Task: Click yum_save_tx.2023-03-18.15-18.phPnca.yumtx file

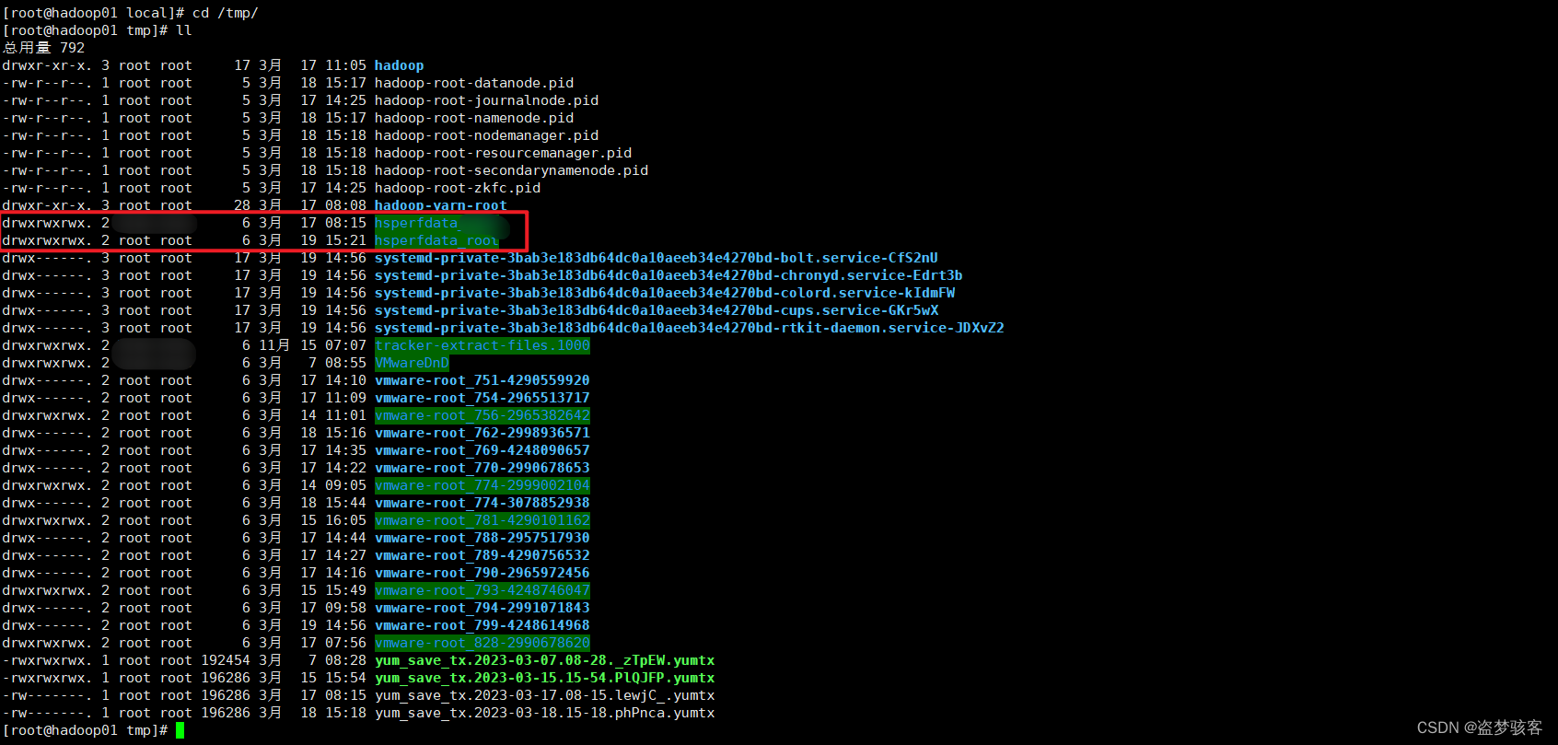Action: [x=544, y=713]
